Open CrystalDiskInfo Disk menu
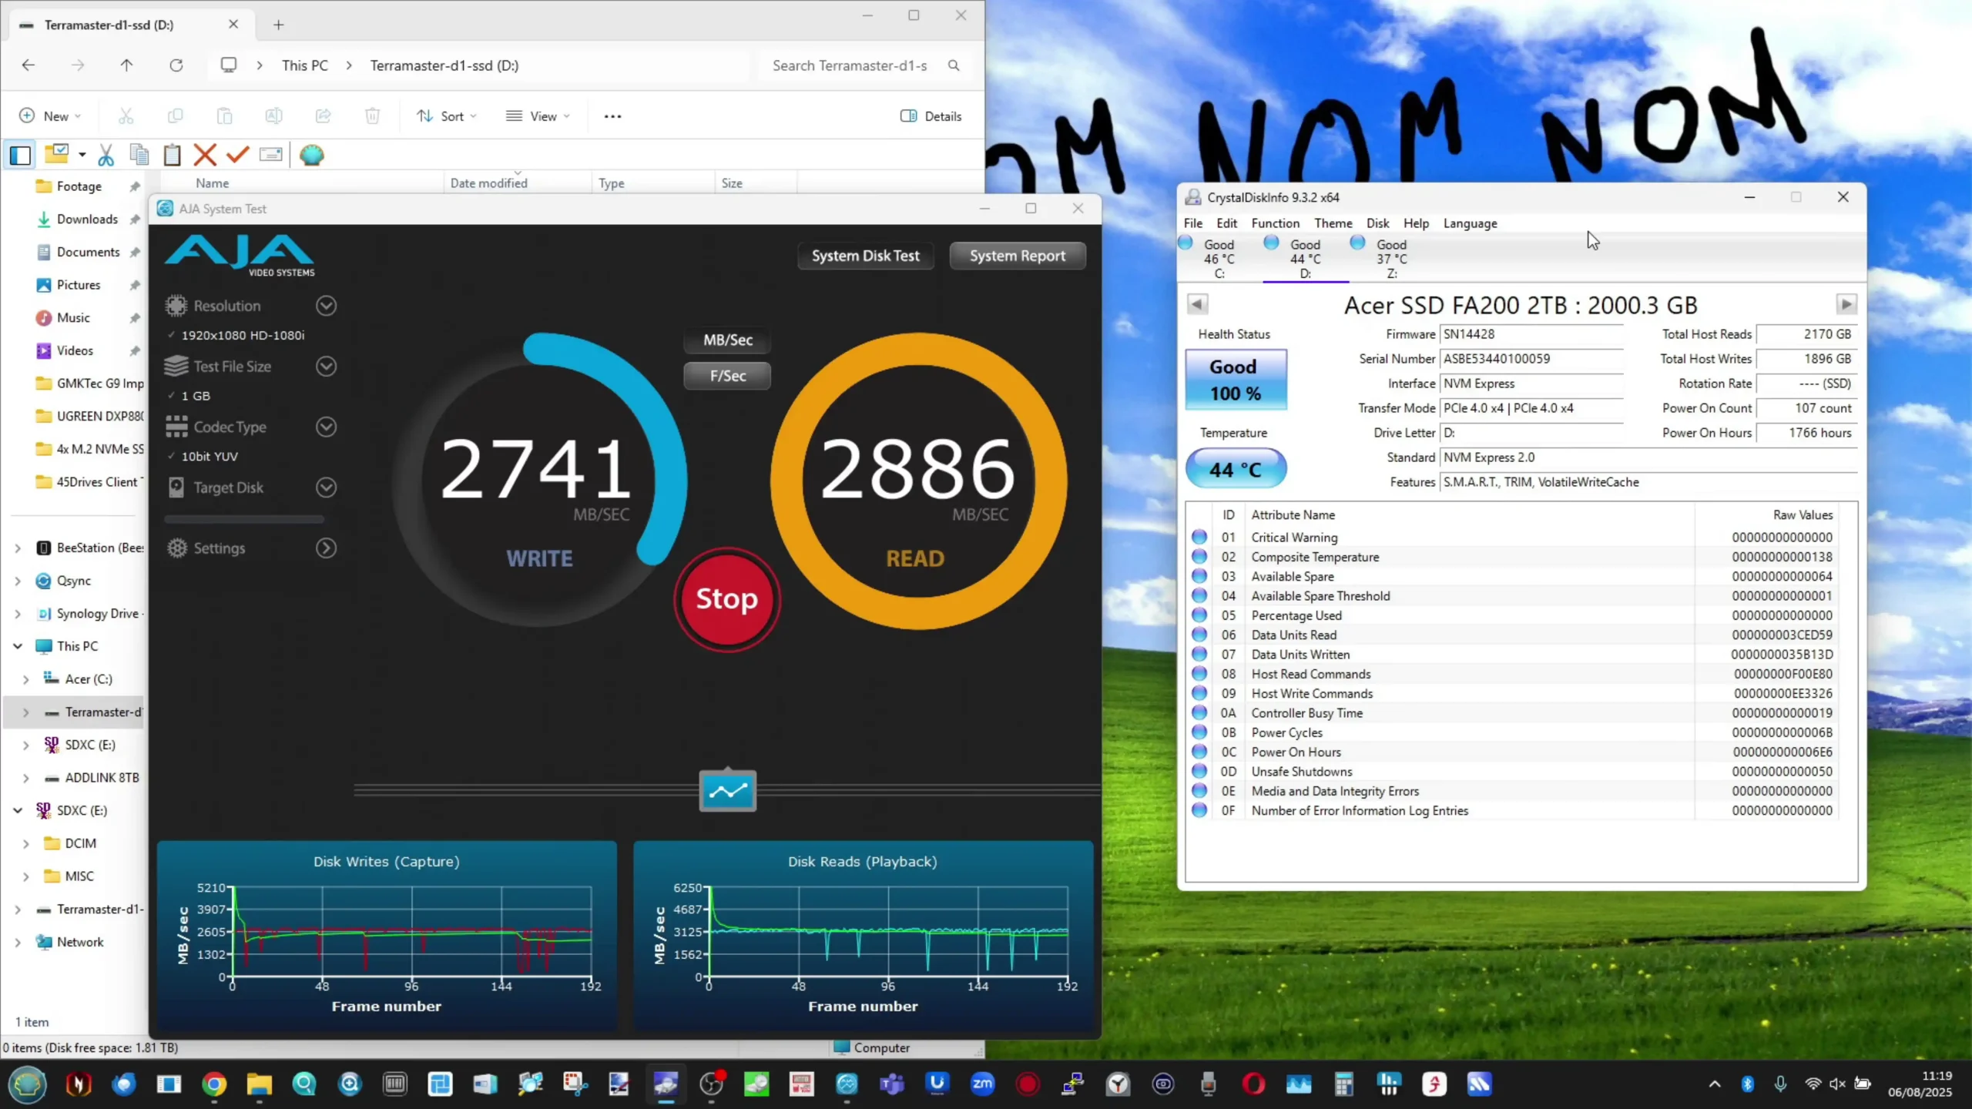 pos(1377,223)
